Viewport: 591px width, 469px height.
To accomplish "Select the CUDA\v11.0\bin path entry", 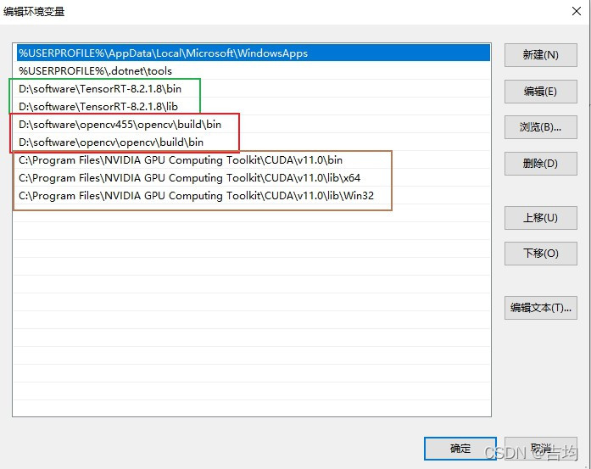I will coord(253,159).
